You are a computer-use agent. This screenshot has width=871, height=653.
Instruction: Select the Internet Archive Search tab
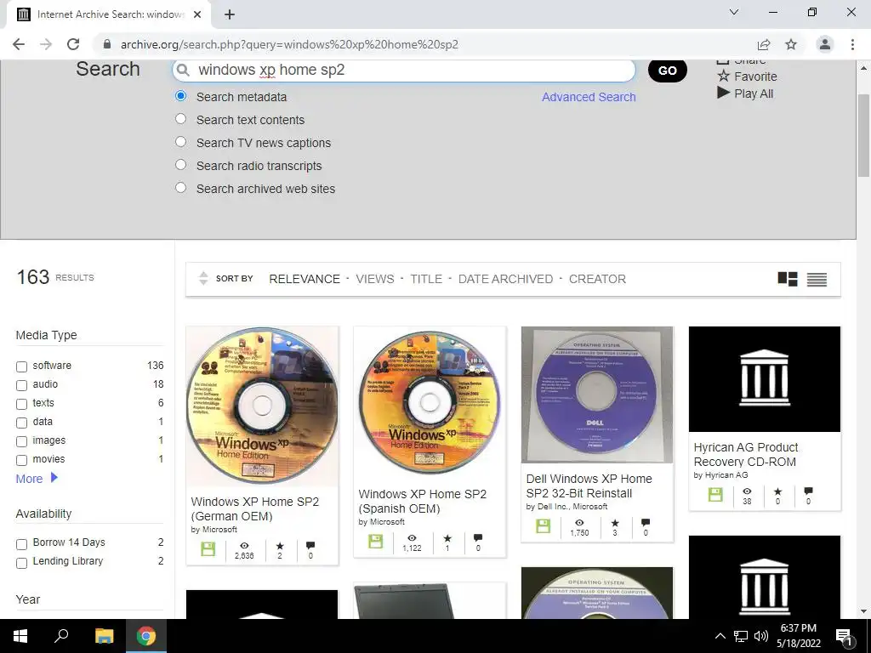point(108,14)
